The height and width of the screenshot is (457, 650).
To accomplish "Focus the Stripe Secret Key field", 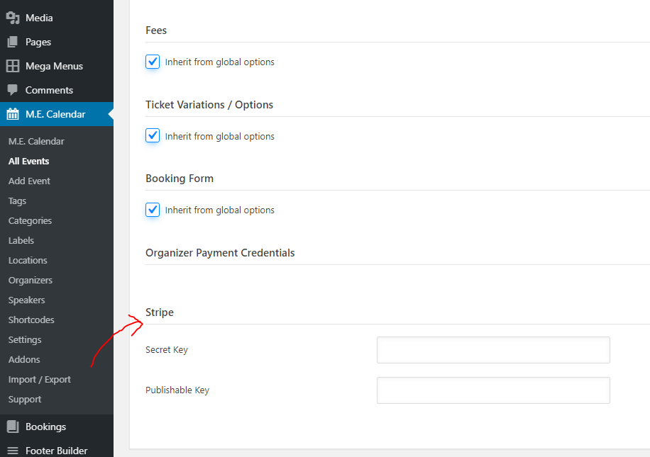I will pos(493,350).
